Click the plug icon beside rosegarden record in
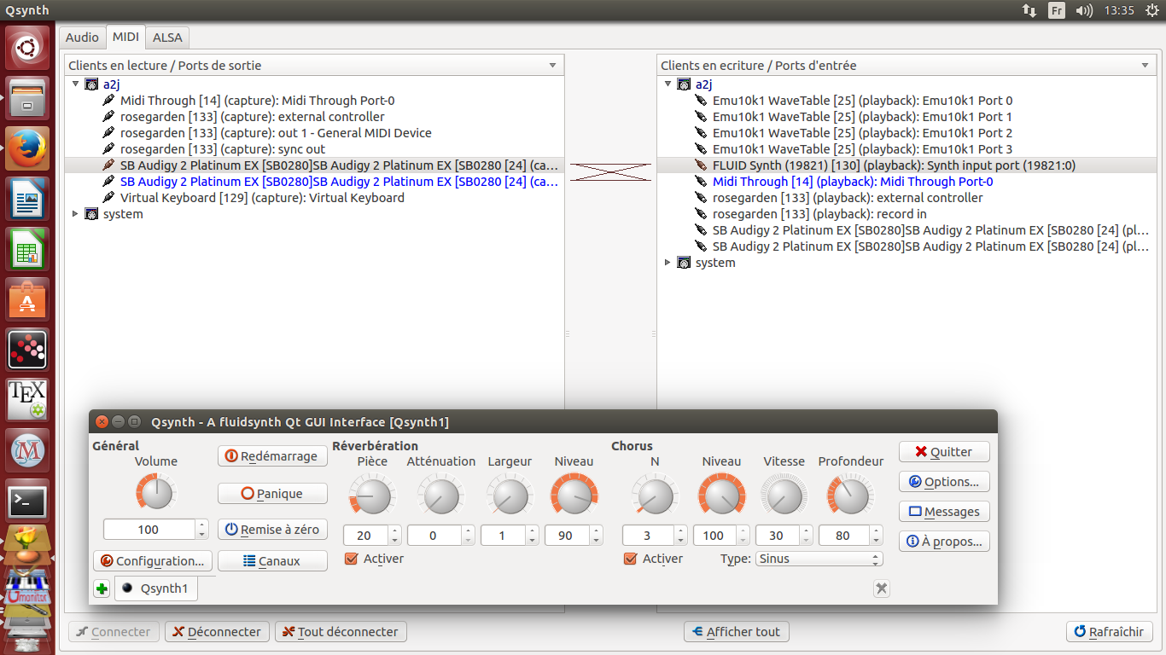Screen dimensions: 1166x655 [701, 214]
